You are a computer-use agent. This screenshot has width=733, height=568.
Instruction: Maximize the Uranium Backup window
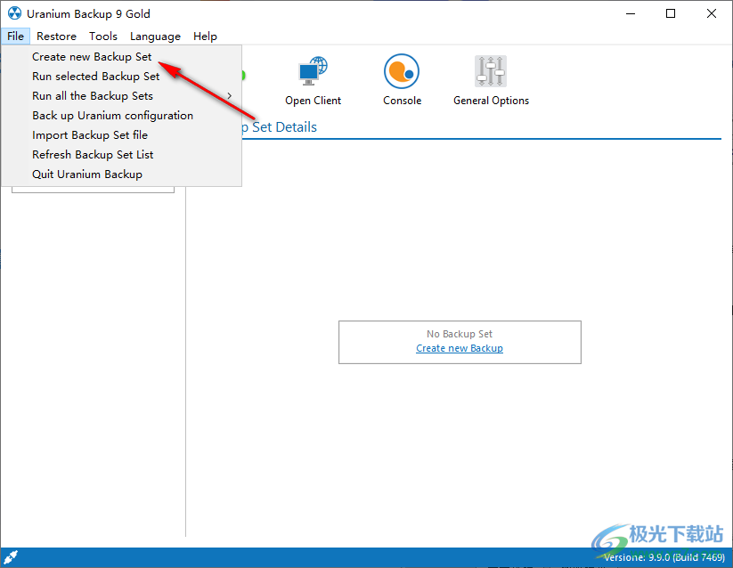pos(671,13)
